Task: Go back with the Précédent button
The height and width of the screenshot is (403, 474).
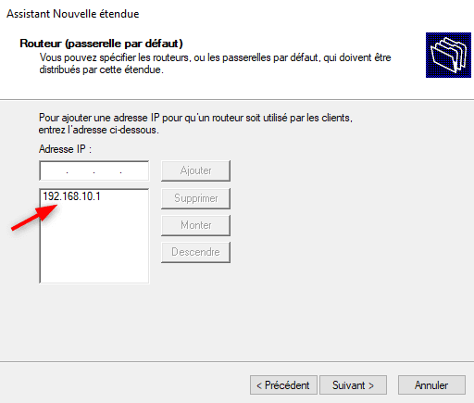Action: [283, 385]
